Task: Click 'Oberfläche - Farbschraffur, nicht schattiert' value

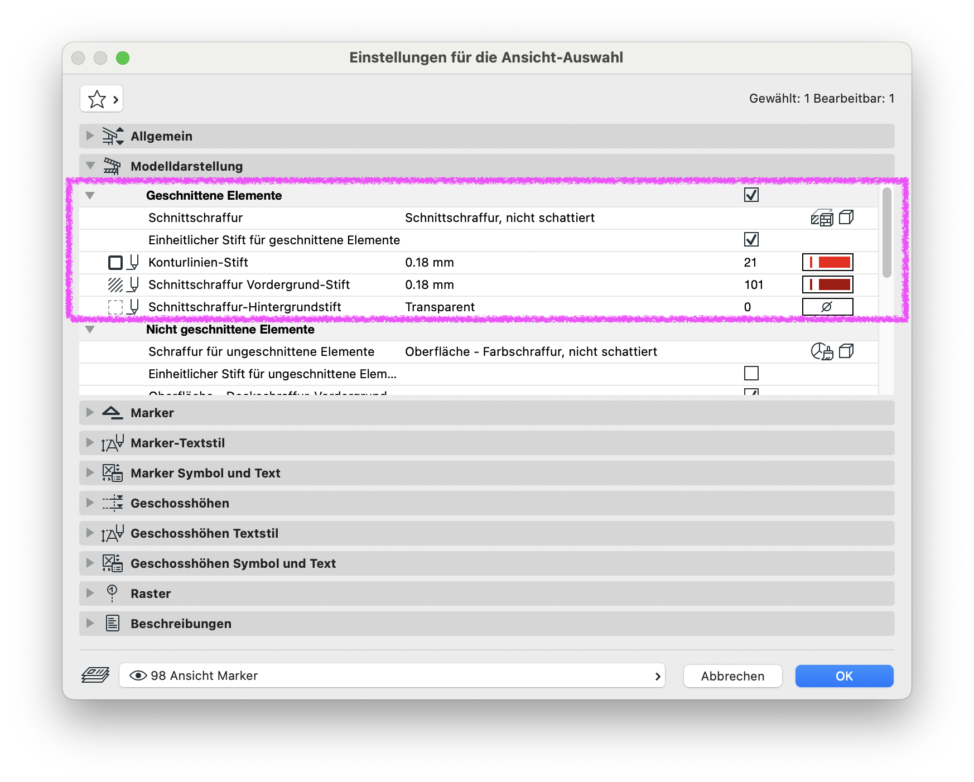Action: tap(531, 351)
